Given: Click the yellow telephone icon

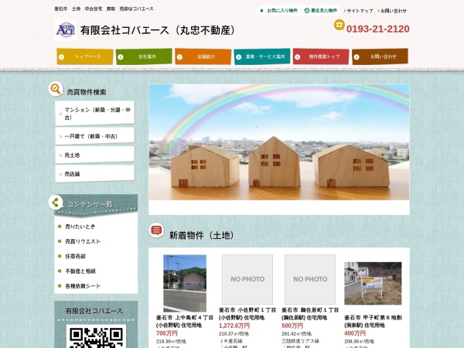Looking at the screenshot, I should pyautogui.click(x=339, y=25).
